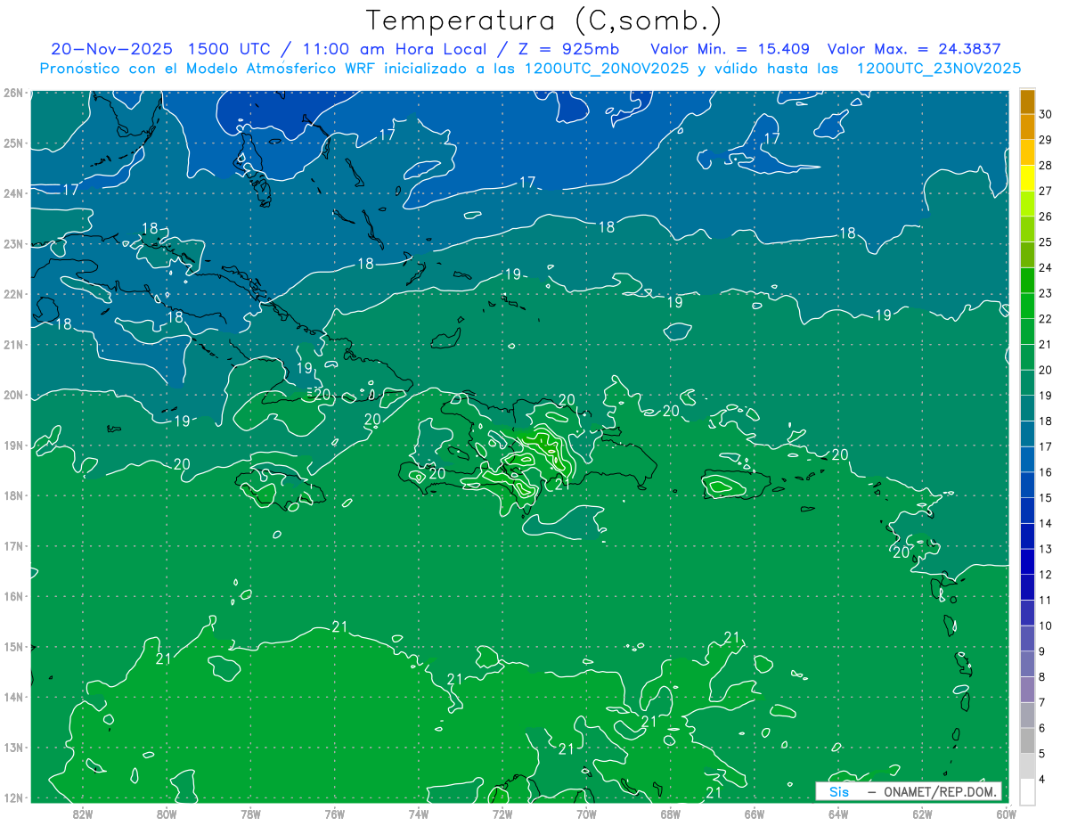This screenshot has height=826, width=1069.
Task: Click the '23N' latitude axis label
Action: [x=12, y=243]
